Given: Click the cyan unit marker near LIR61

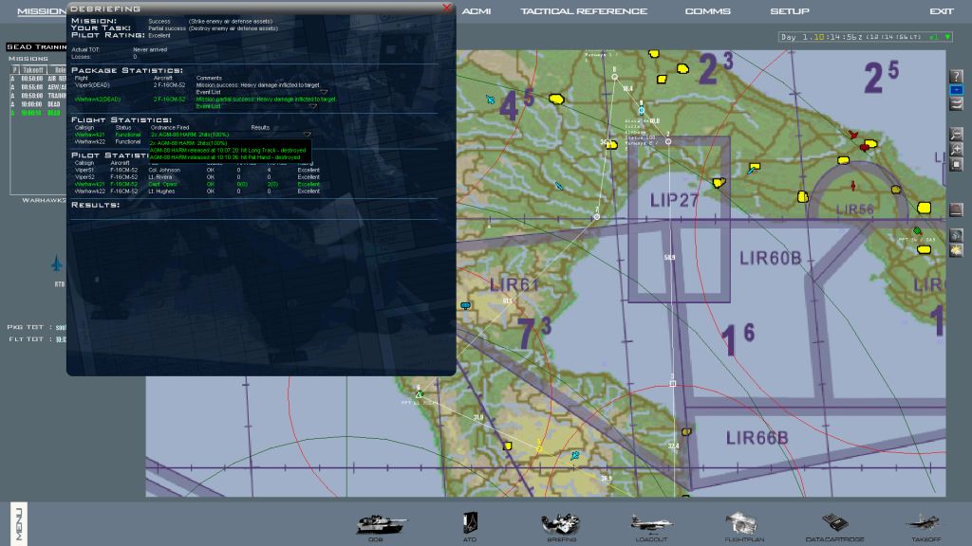Looking at the screenshot, I should 465,305.
